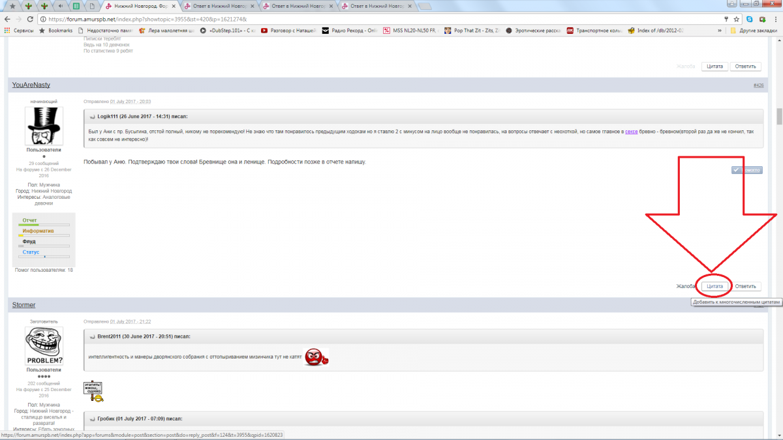Image resolution: width=783 pixels, height=440 pixels.
Task: Click the saved password key icon
Action: point(726,19)
